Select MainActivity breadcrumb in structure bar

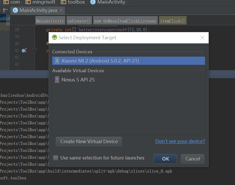[50, 21]
